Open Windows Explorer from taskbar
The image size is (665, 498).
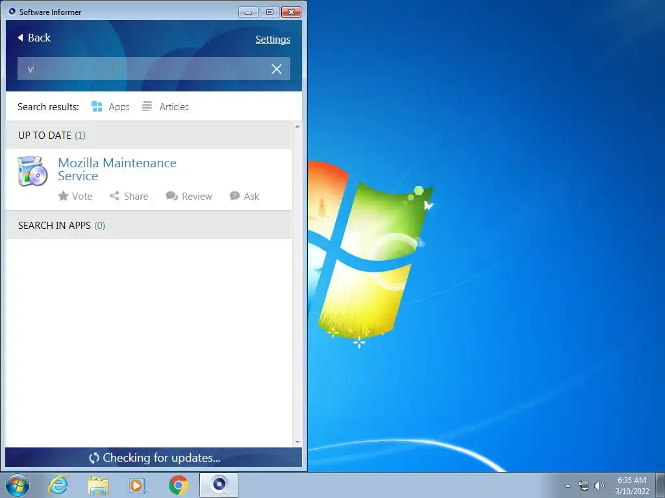pos(98,486)
